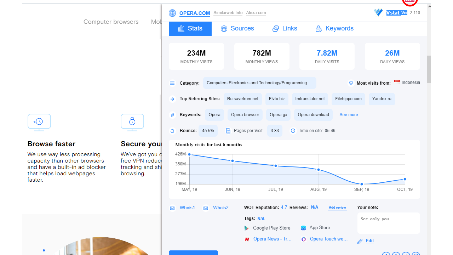Click the Bounce refresh icon
Screen dimensions: 453x255
click(172, 131)
